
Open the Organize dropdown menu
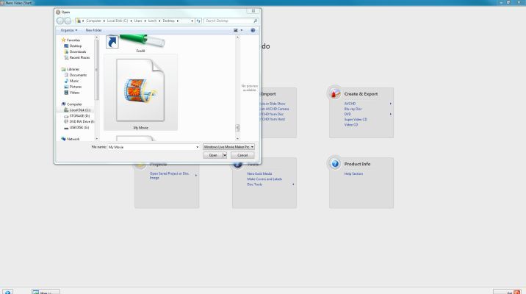click(69, 30)
